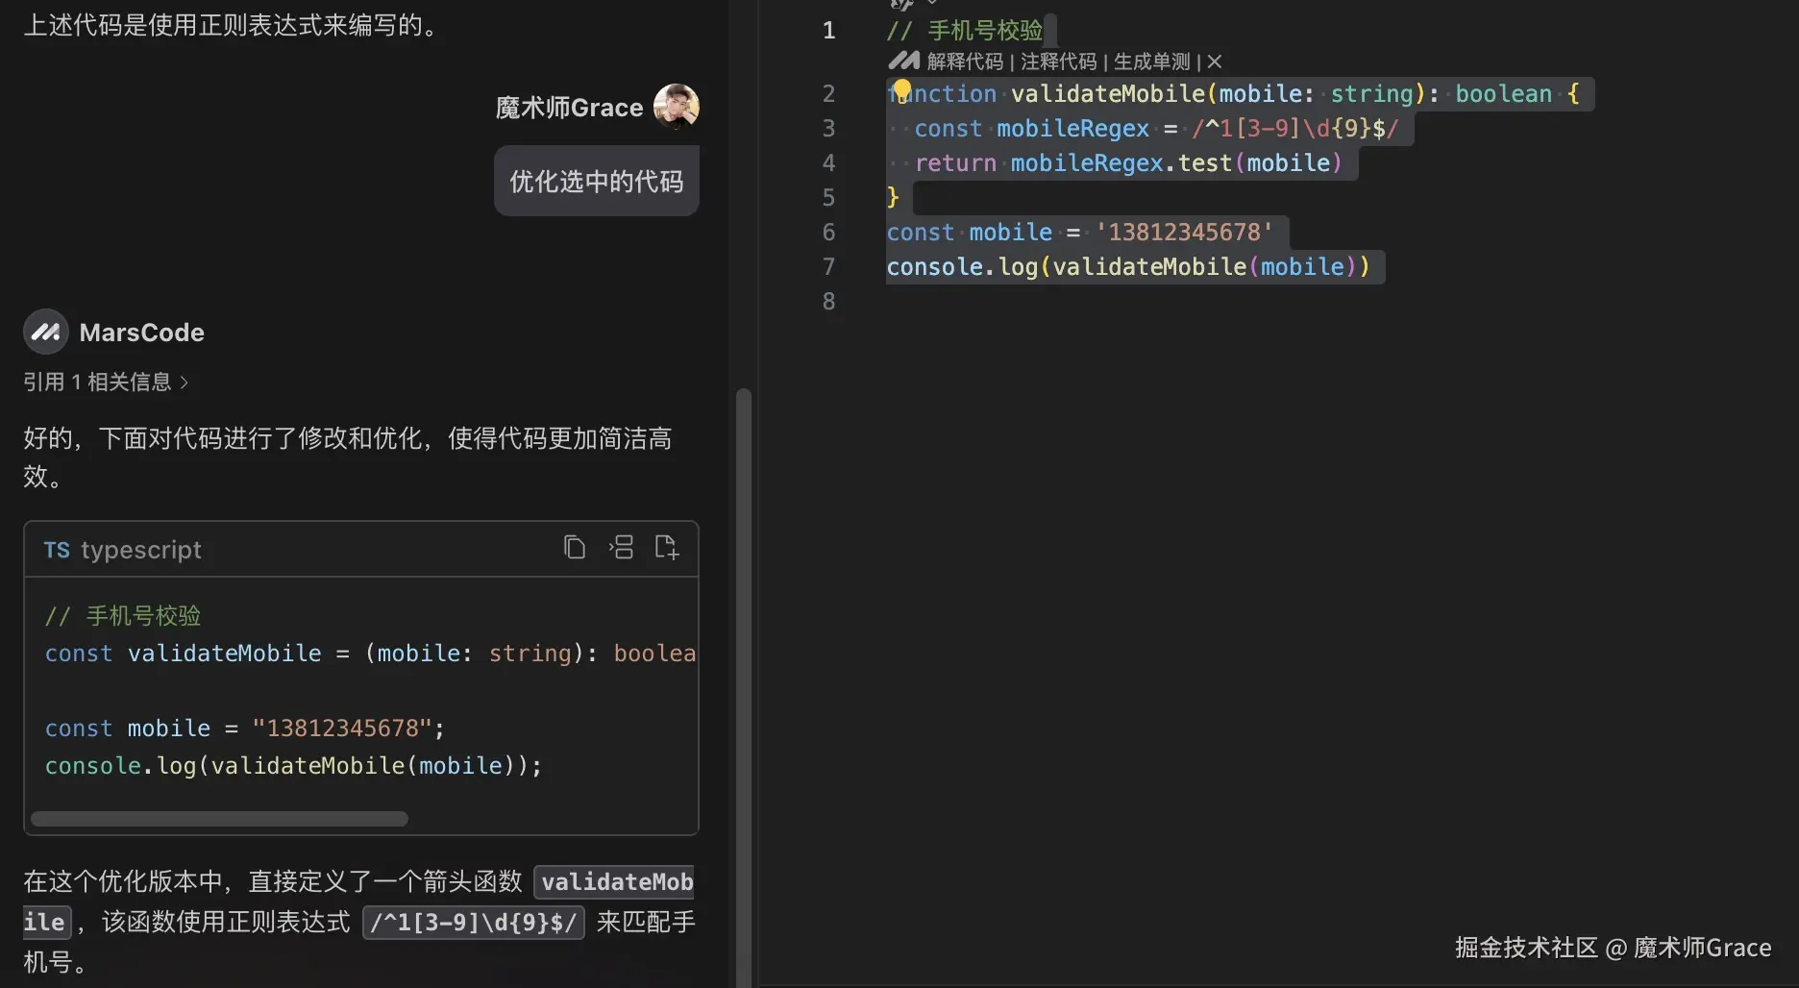Click the // 手机号校验 comment on editor line 1
The height and width of the screenshot is (988, 1799).
(x=965, y=30)
